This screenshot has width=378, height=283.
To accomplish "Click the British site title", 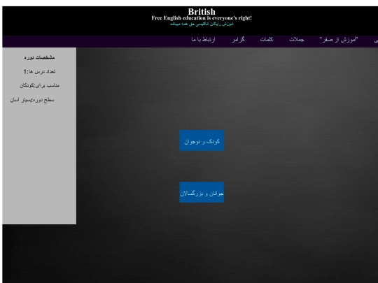I will (x=202, y=12).
